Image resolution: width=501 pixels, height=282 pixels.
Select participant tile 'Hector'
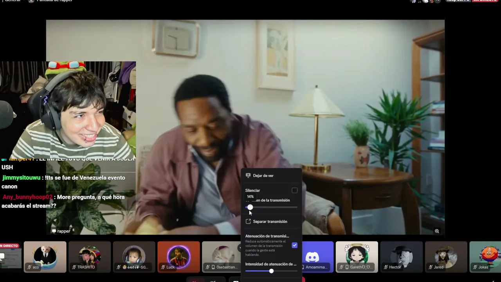pyautogui.click(x=402, y=257)
